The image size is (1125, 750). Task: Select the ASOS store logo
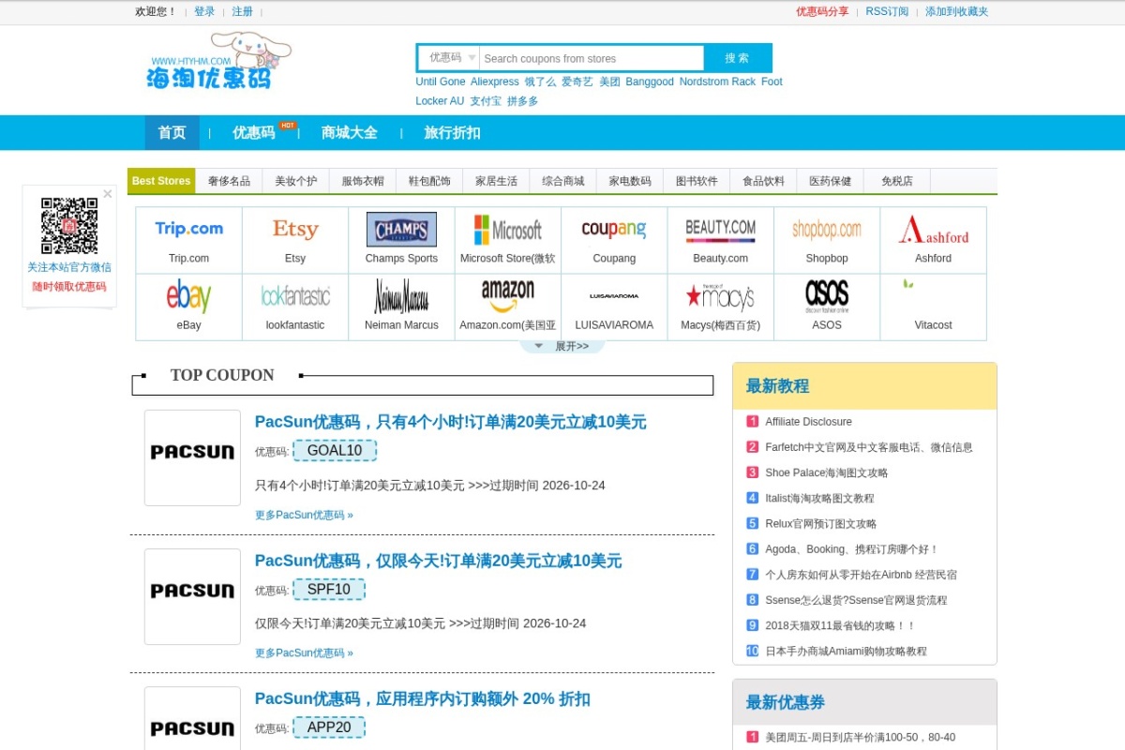click(x=827, y=296)
